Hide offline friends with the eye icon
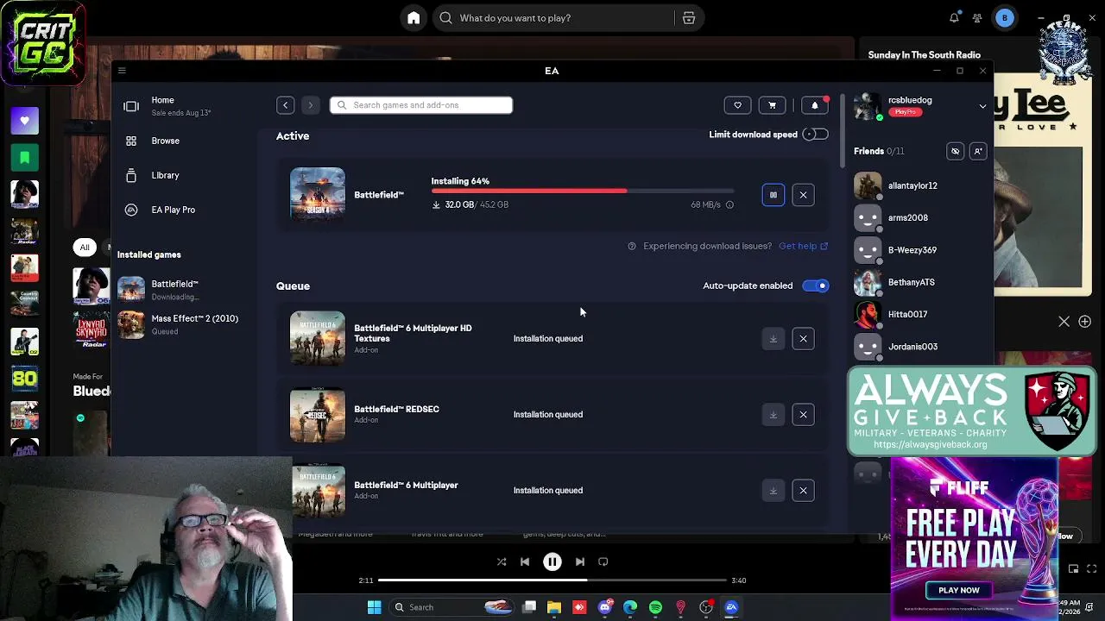This screenshot has width=1105, height=621. click(x=956, y=152)
